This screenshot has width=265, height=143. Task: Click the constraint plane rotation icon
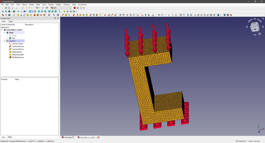pyautogui.click(x=63, y=15)
